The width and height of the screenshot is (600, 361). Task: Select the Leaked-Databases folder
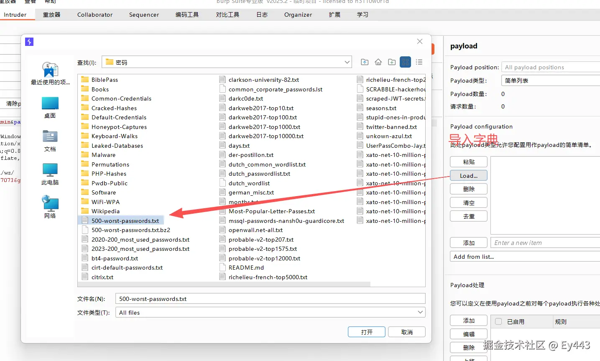112,146
